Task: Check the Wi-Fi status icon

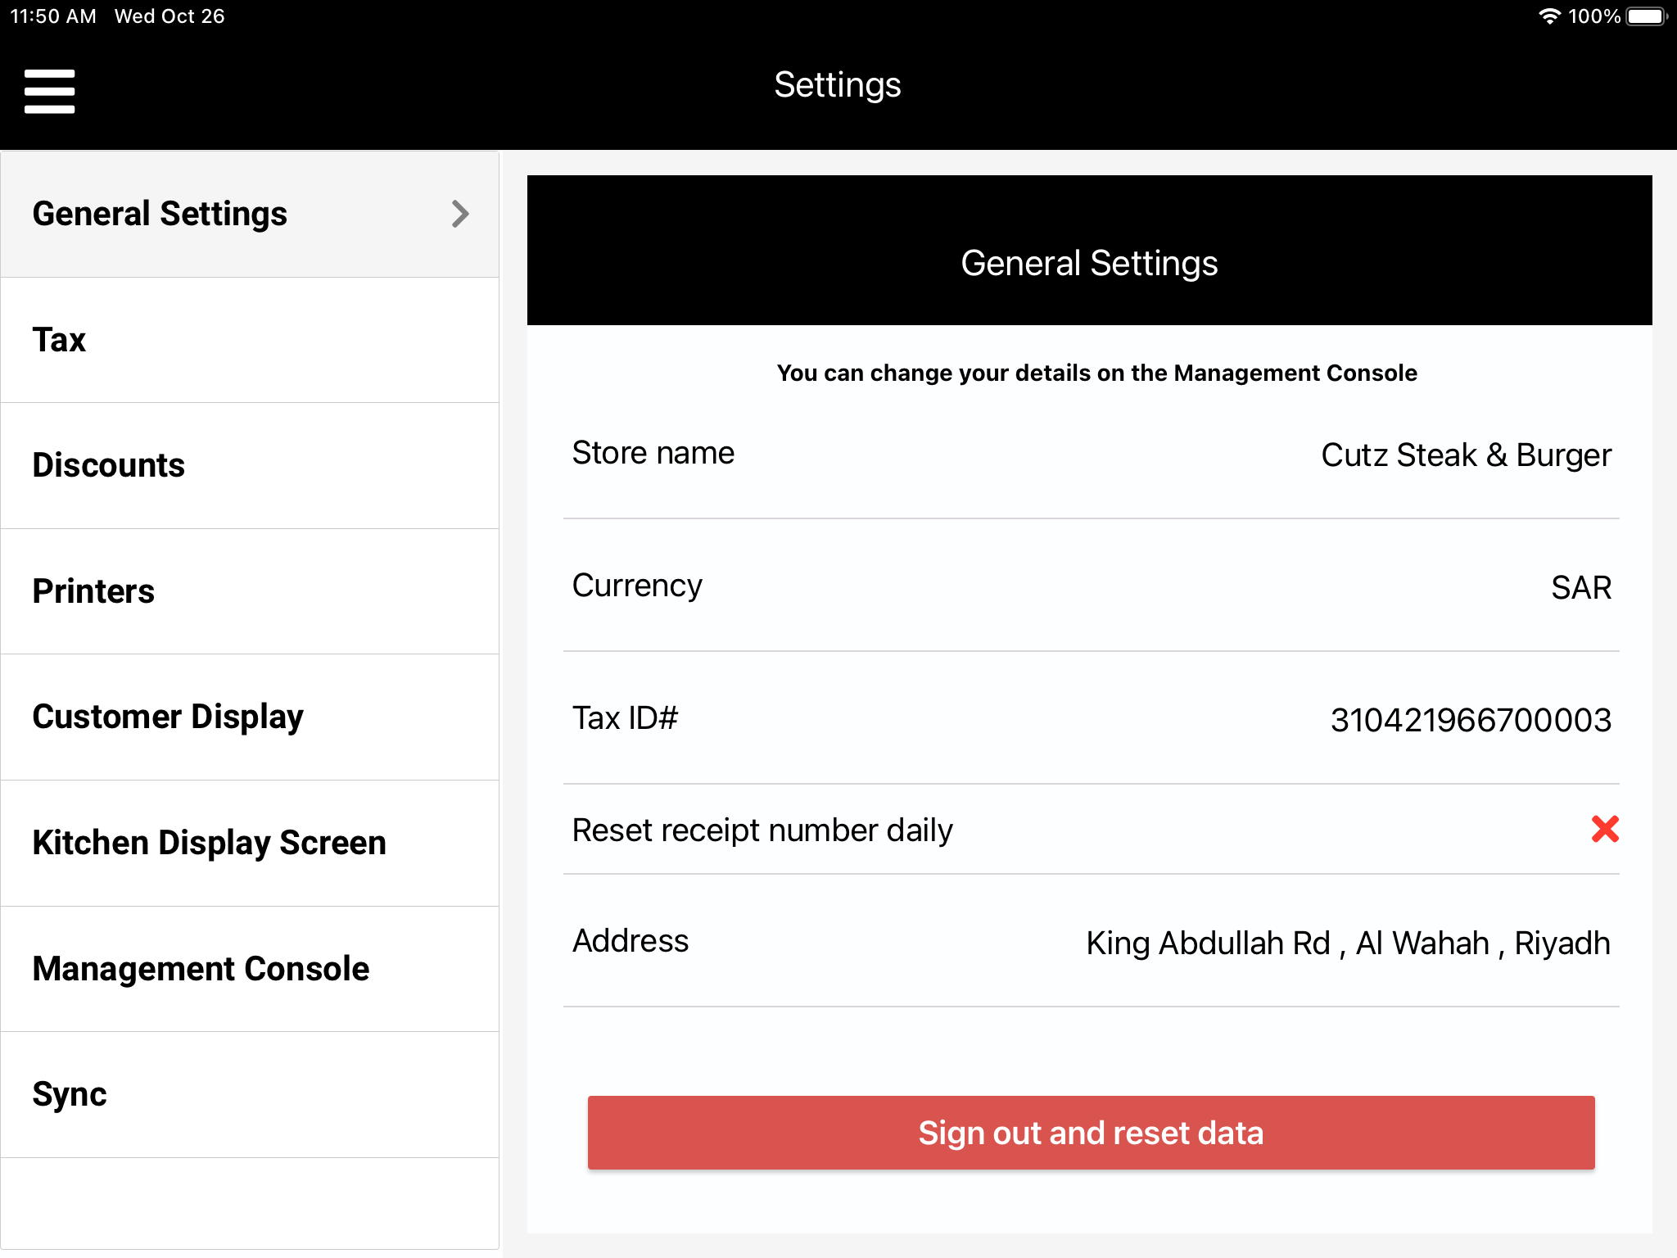Action: (1549, 16)
